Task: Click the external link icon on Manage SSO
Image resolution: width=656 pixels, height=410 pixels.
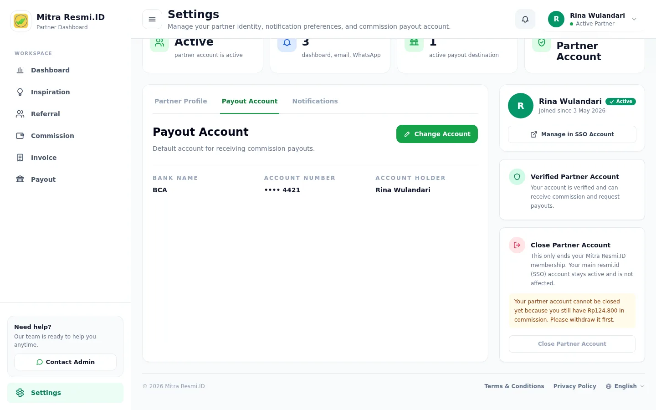Action: (x=534, y=134)
